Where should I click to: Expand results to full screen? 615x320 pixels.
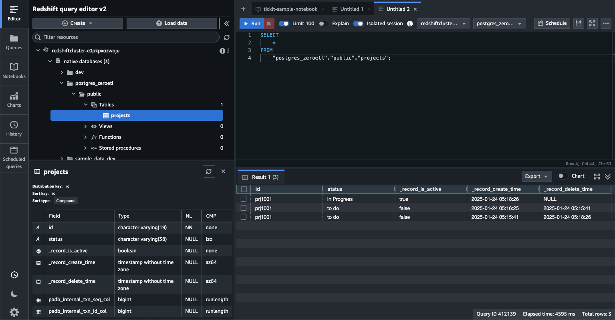(597, 176)
